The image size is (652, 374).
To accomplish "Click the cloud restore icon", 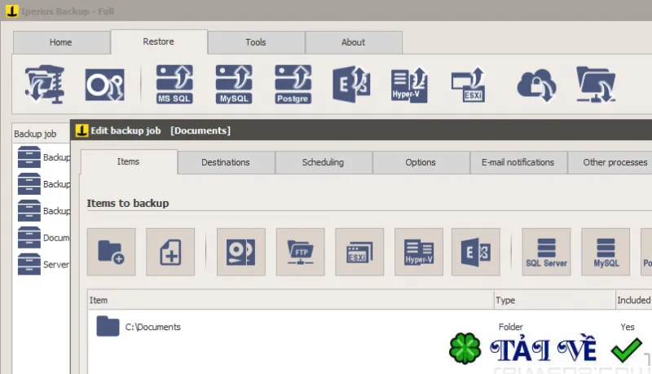I will 537,86.
